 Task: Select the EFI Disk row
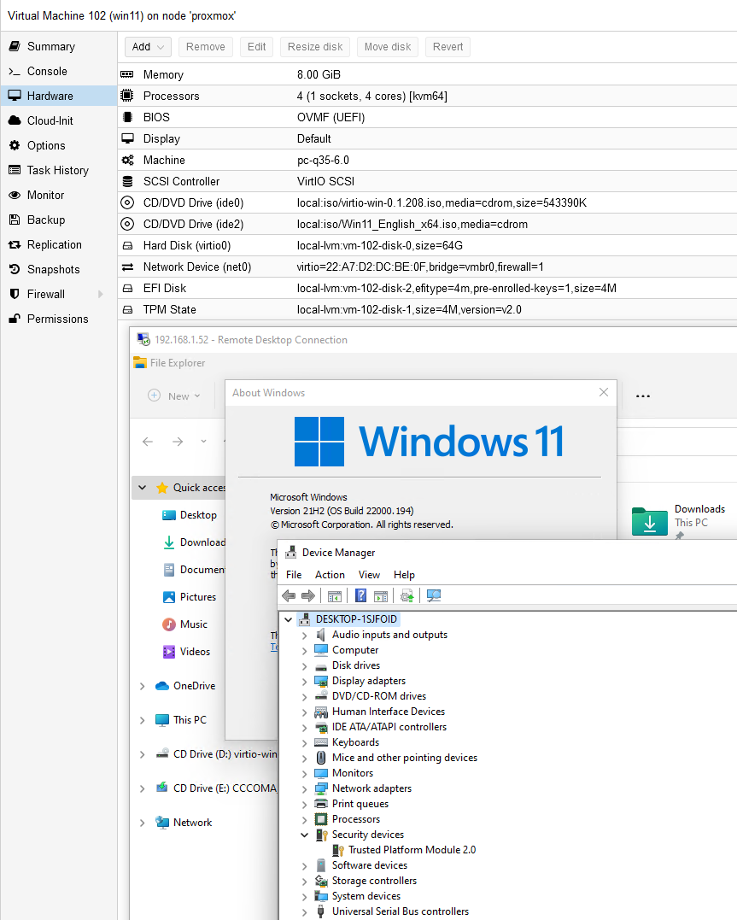[427, 288]
